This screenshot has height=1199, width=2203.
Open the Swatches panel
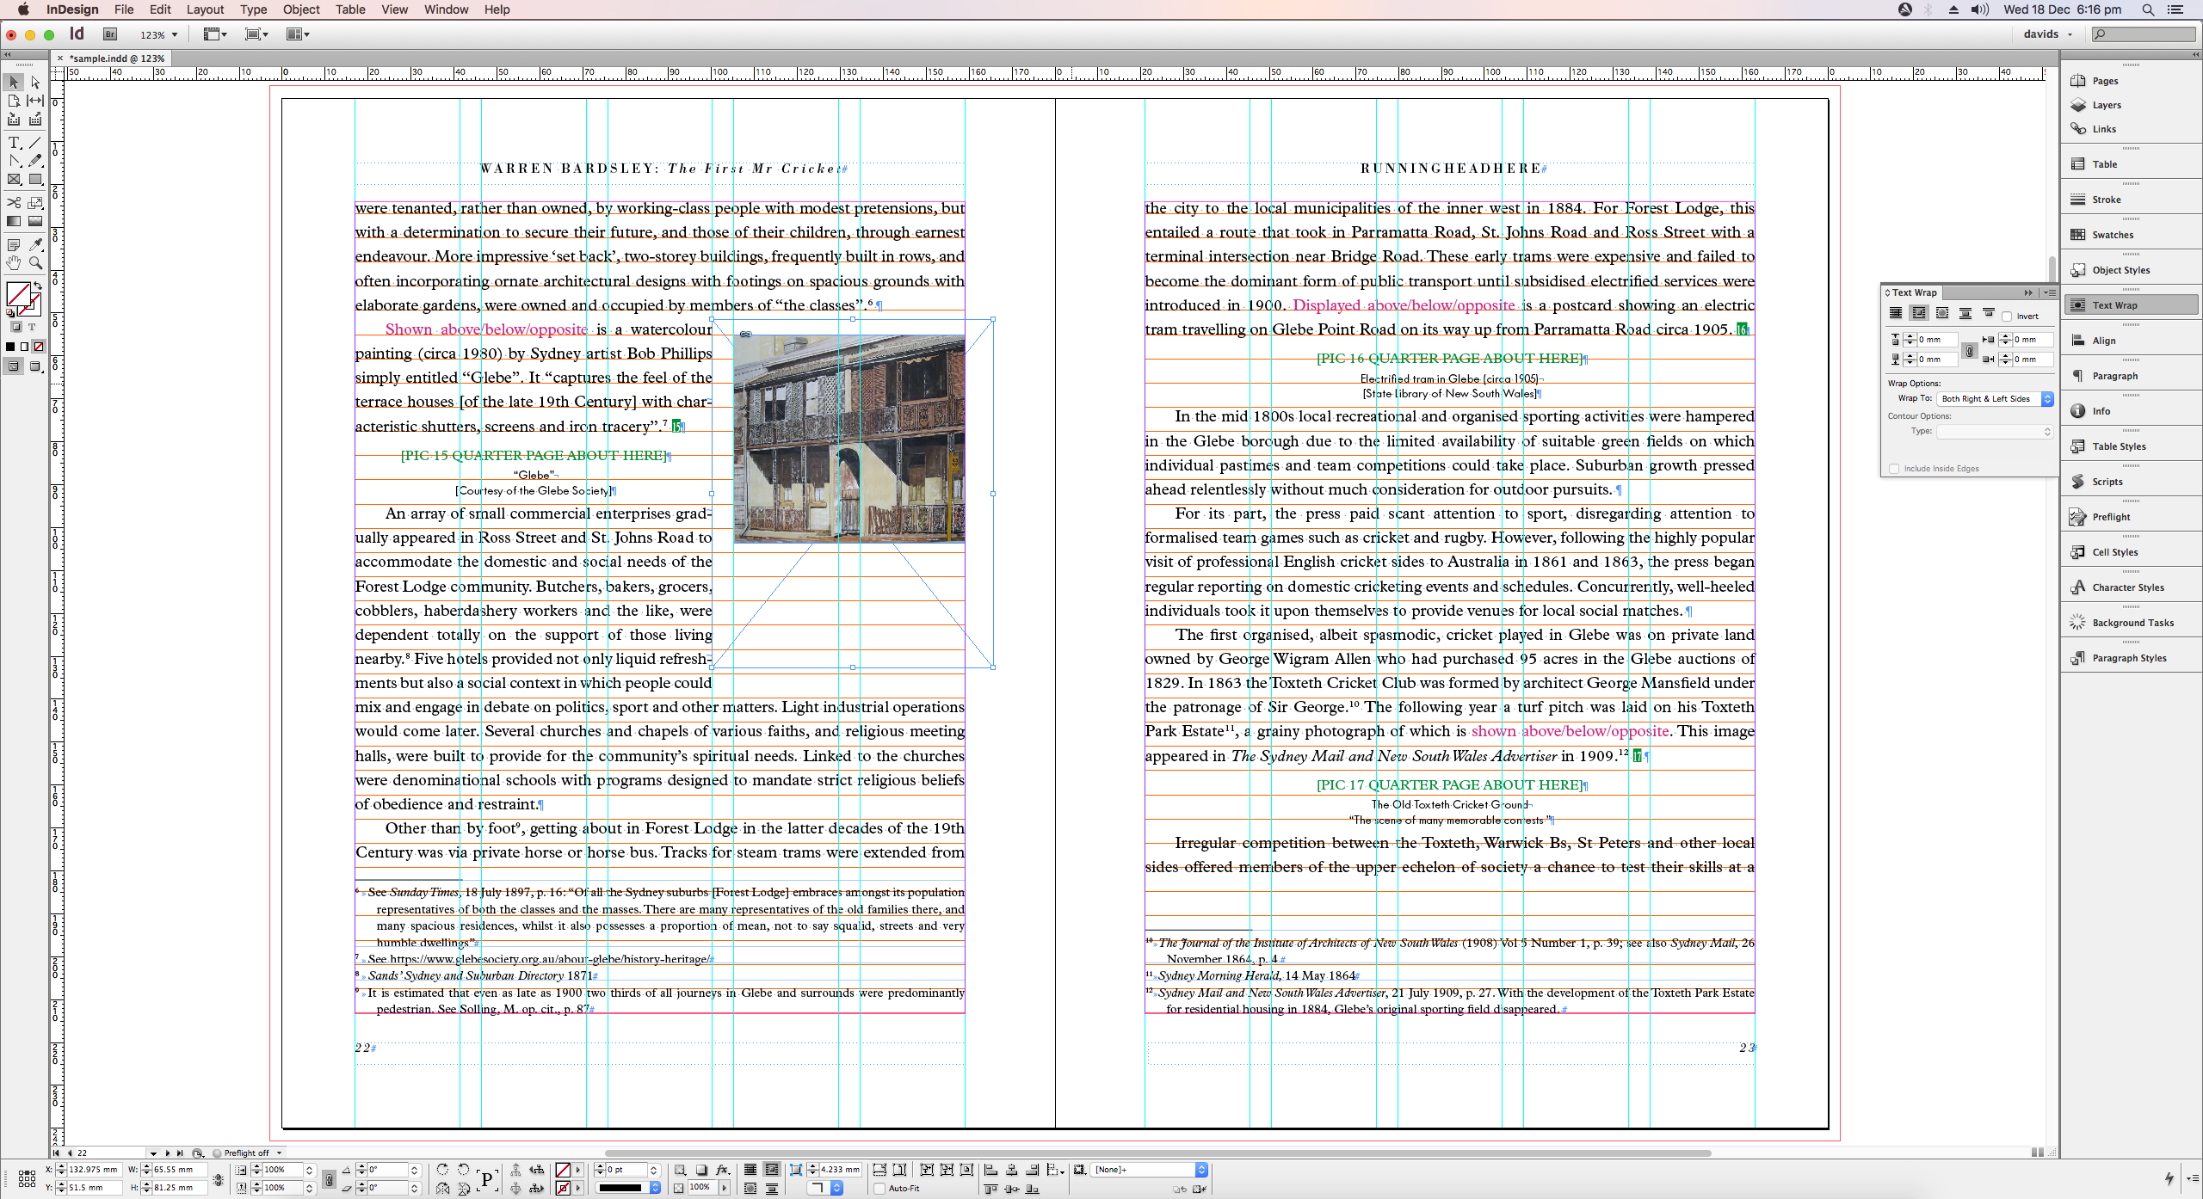pos(2112,235)
